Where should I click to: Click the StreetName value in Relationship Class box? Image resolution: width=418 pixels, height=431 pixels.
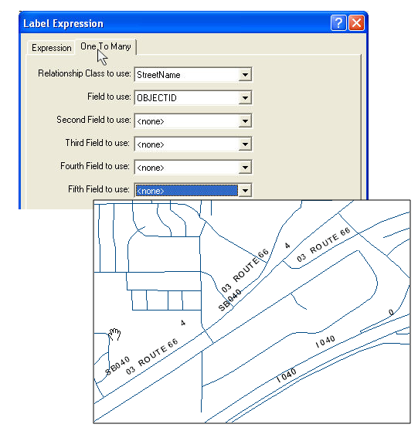point(158,75)
